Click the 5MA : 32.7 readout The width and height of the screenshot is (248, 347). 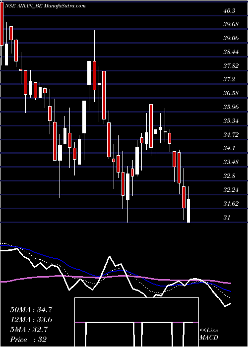(28, 330)
